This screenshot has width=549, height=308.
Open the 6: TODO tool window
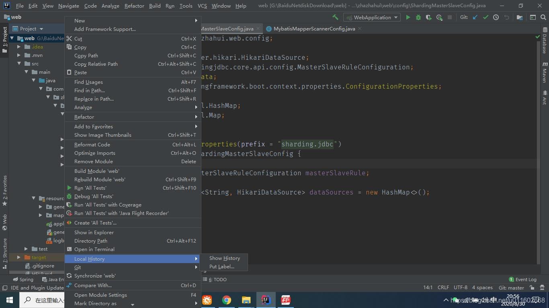coord(215,280)
